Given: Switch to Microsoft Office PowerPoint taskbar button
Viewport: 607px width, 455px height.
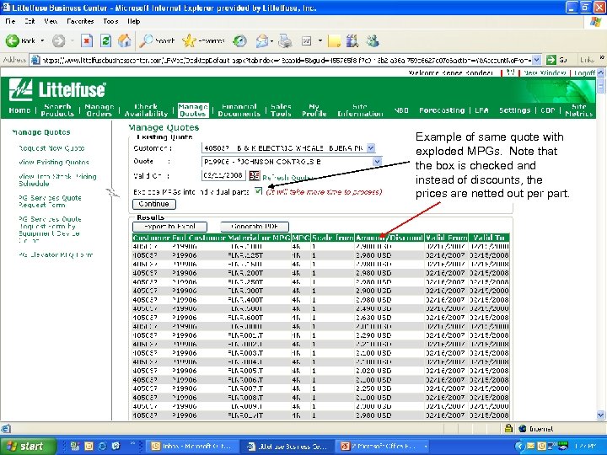Looking at the screenshot, I should point(383,446).
